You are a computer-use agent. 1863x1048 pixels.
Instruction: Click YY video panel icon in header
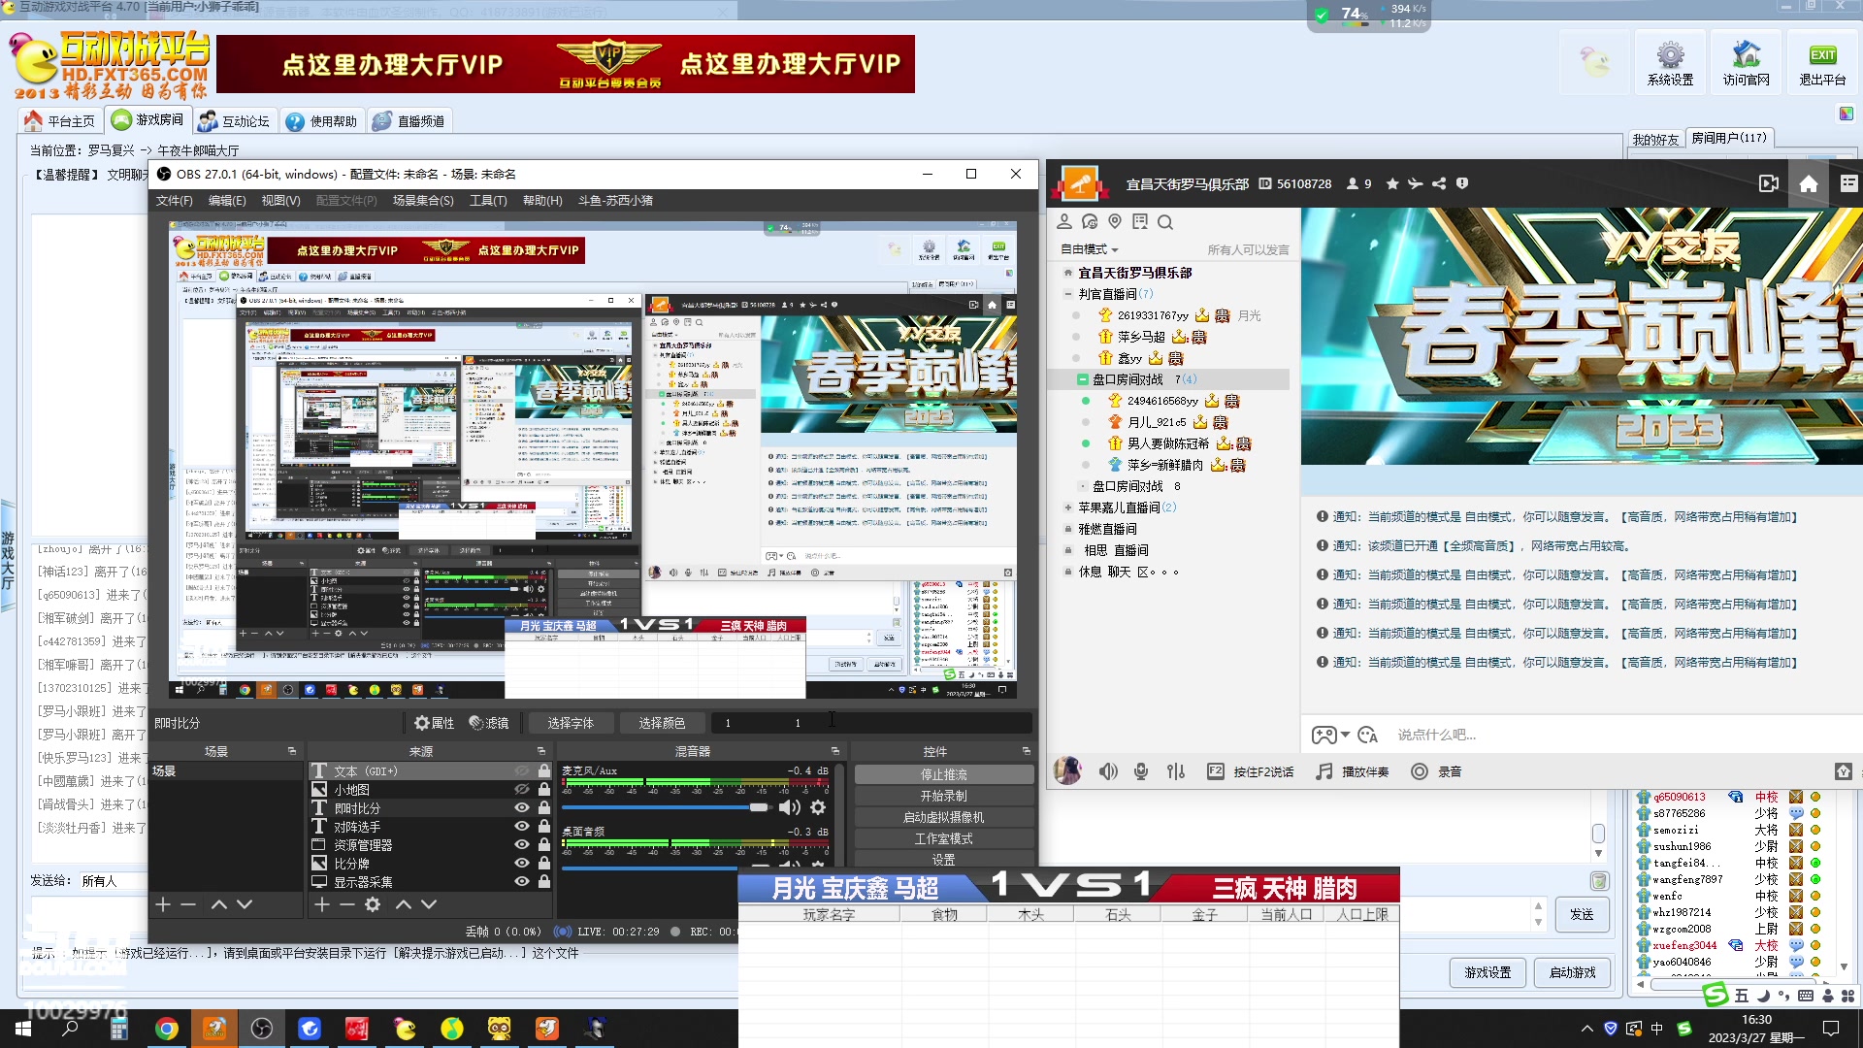point(1769,183)
